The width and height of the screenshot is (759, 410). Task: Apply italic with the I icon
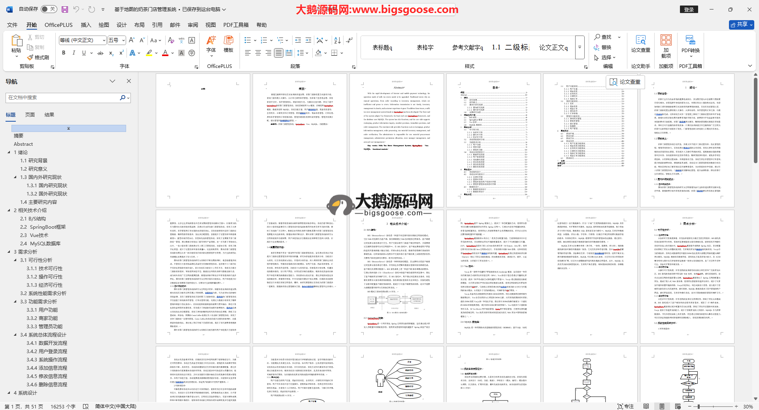pos(74,53)
